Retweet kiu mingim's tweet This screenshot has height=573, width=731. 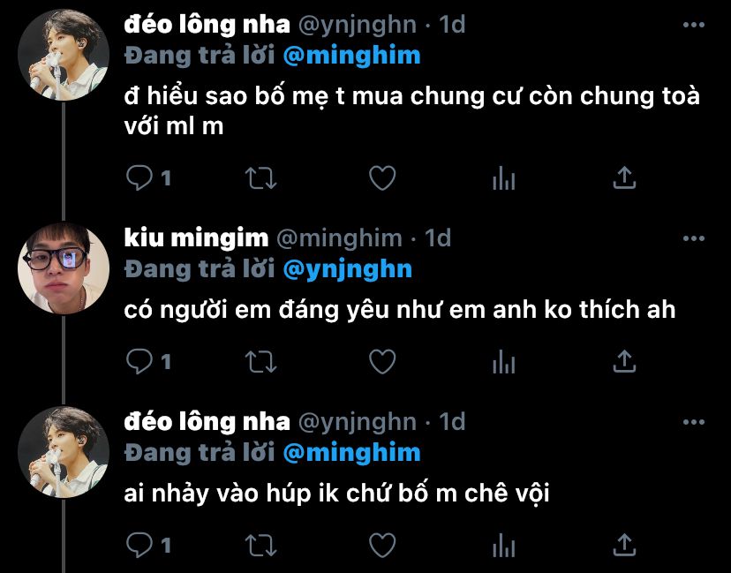point(261,362)
